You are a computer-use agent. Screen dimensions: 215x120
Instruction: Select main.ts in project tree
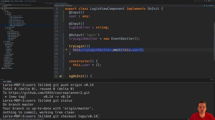[x=8, y=48]
